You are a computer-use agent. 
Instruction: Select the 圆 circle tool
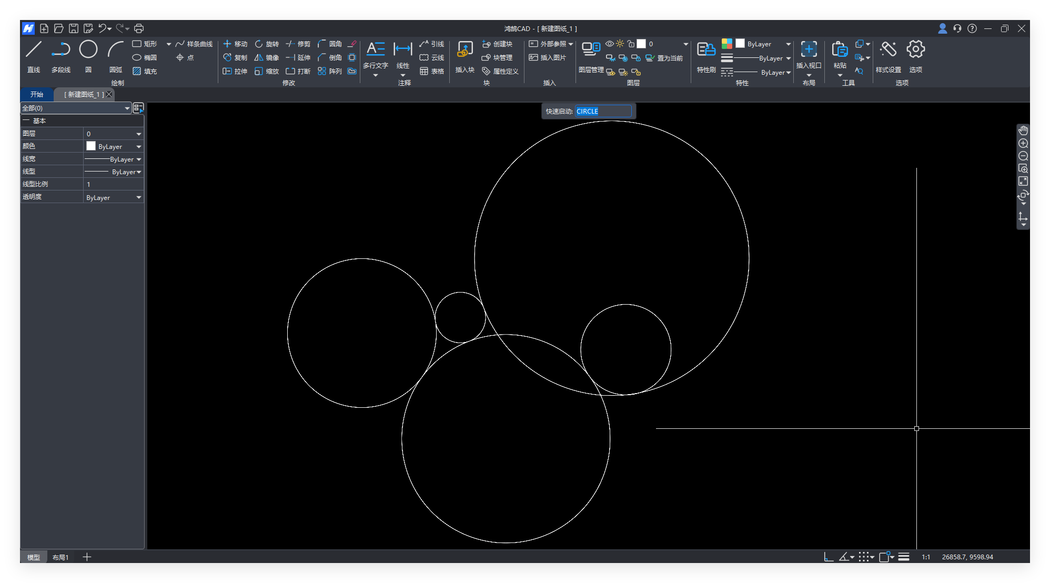[88, 50]
